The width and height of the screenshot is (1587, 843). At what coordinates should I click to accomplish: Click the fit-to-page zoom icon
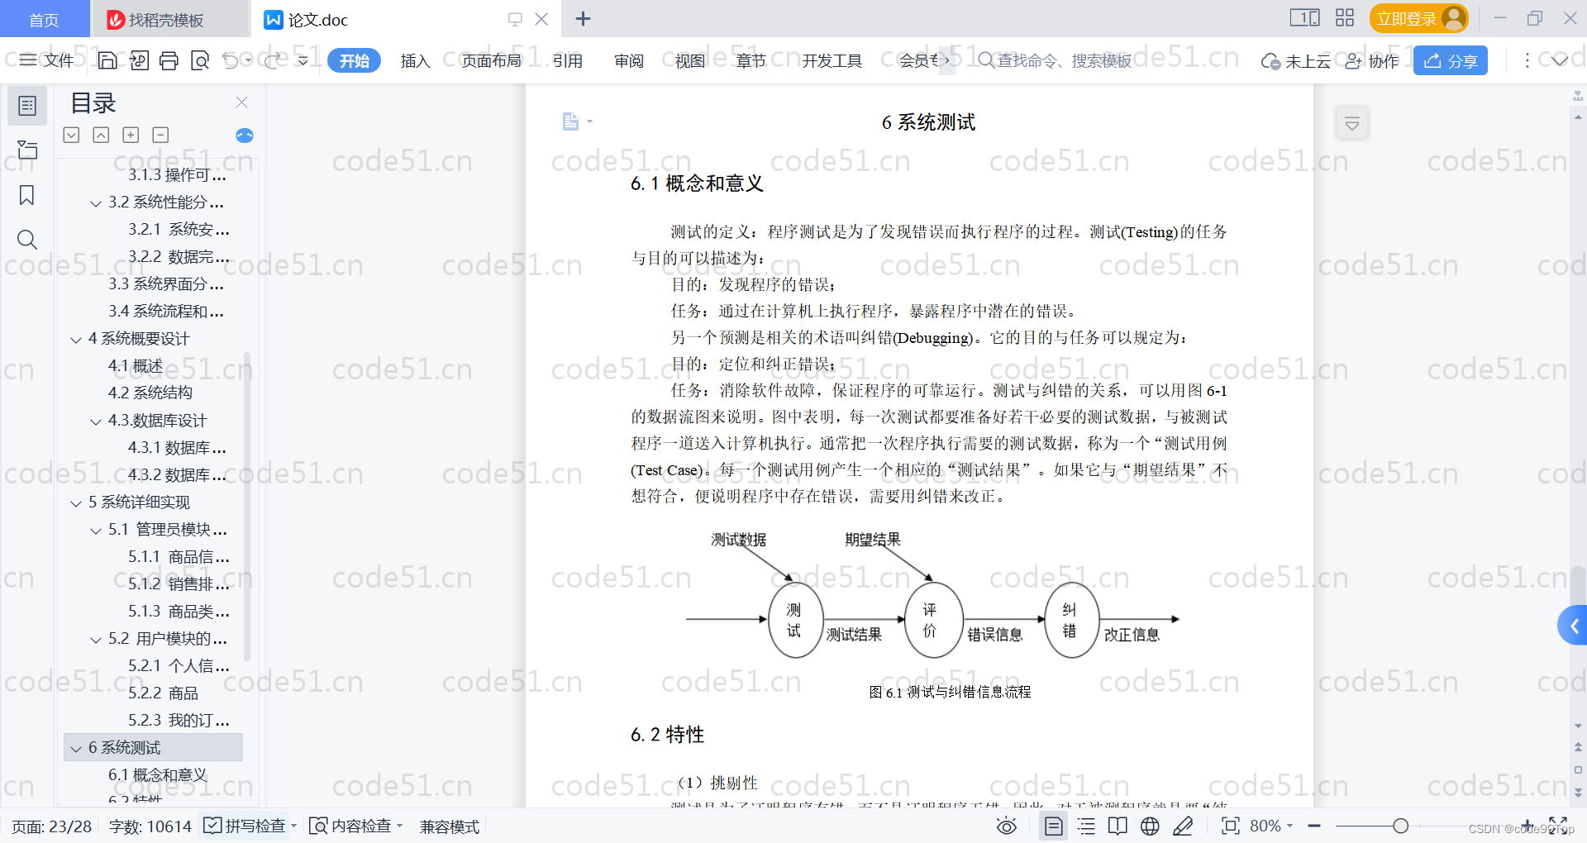1230,826
